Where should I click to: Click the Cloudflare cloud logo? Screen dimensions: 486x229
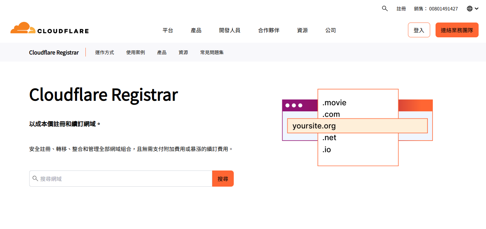pyautogui.click(x=22, y=27)
